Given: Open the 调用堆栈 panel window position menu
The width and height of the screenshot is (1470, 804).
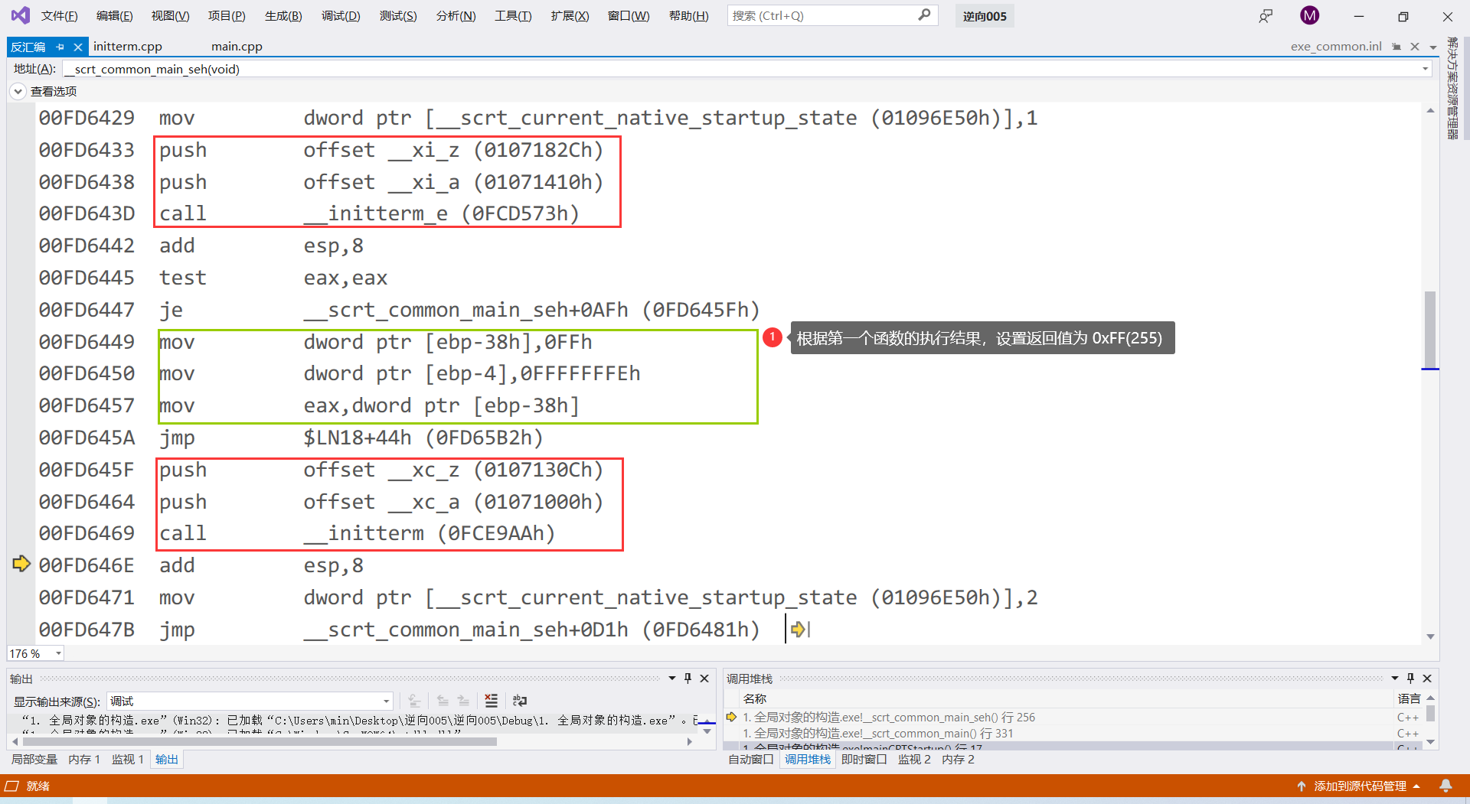Looking at the screenshot, I should point(1395,679).
